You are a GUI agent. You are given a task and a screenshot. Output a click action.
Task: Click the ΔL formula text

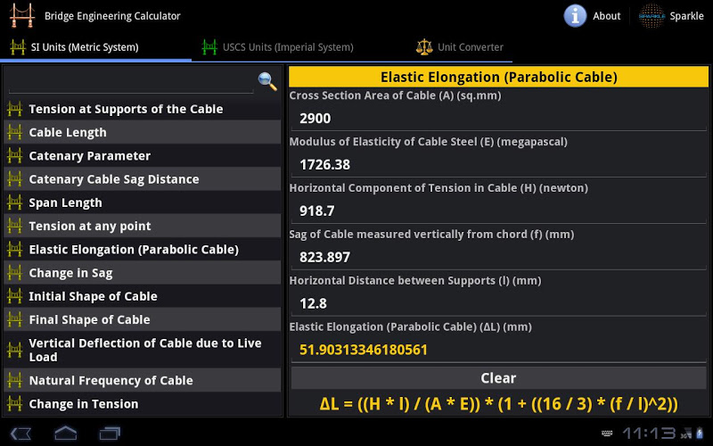tap(499, 404)
